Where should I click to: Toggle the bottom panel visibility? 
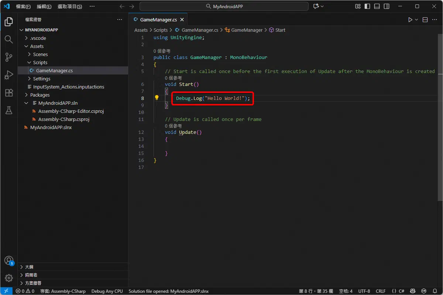pos(376,6)
